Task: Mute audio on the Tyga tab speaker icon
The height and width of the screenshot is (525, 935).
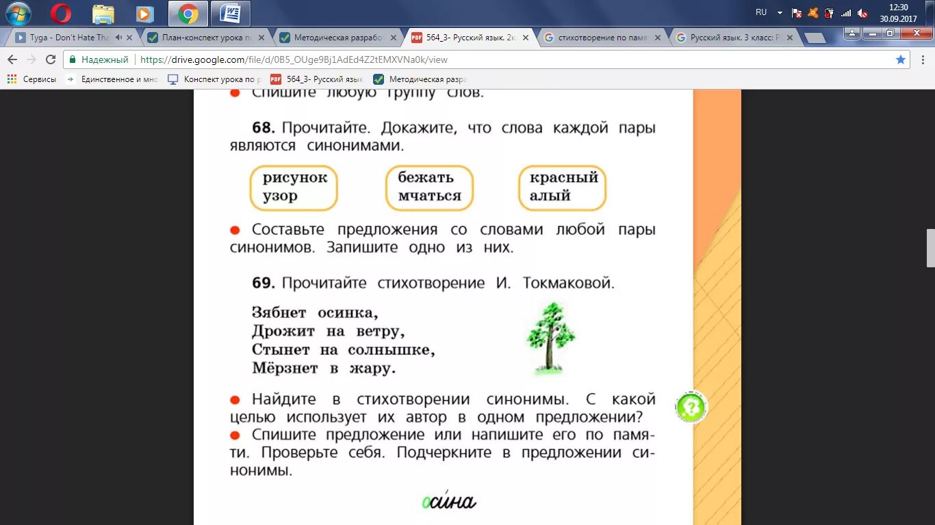Action: click(x=119, y=38)
